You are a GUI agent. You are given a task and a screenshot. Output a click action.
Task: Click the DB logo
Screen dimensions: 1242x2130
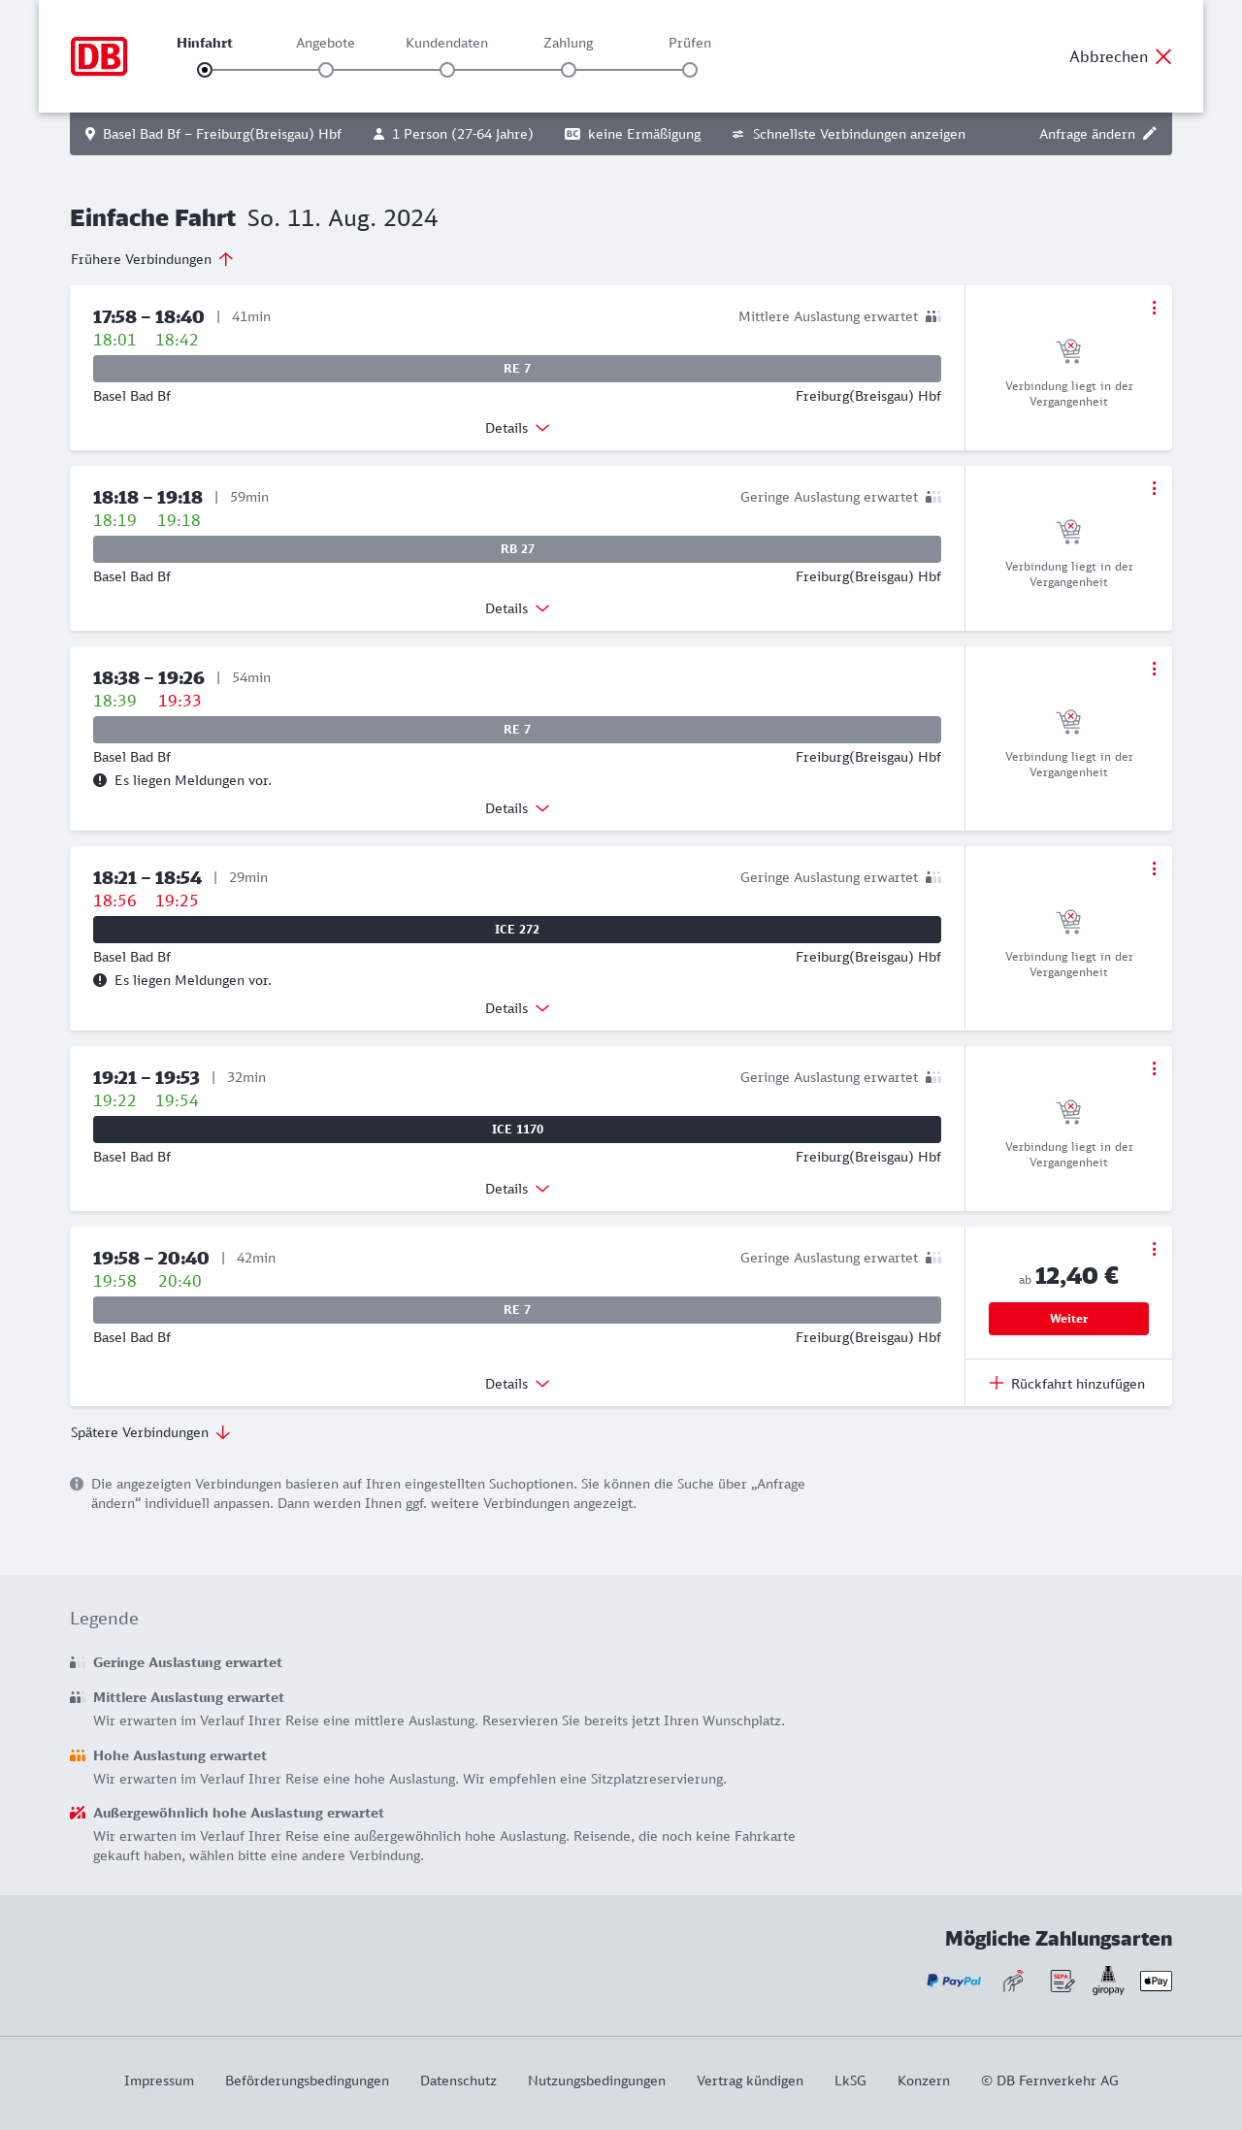click(x=99, y=56)
